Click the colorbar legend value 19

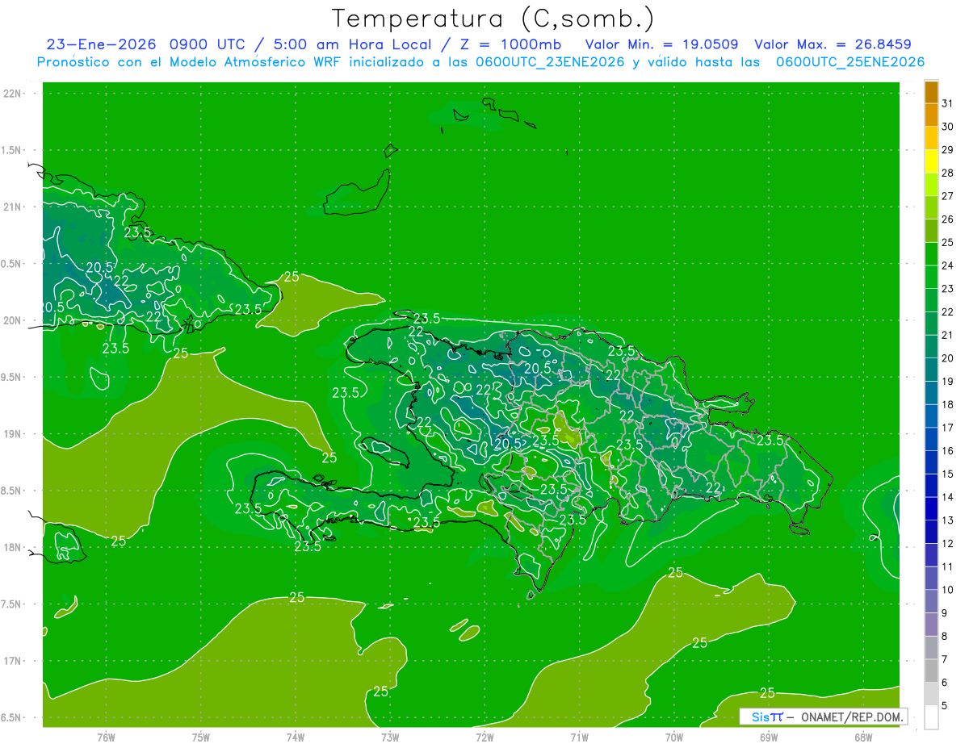[947, 382]
